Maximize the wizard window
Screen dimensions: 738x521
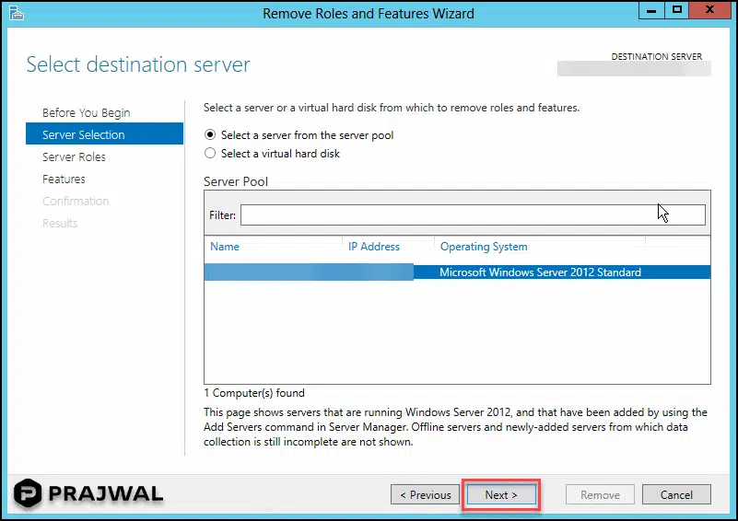point(678,11)
